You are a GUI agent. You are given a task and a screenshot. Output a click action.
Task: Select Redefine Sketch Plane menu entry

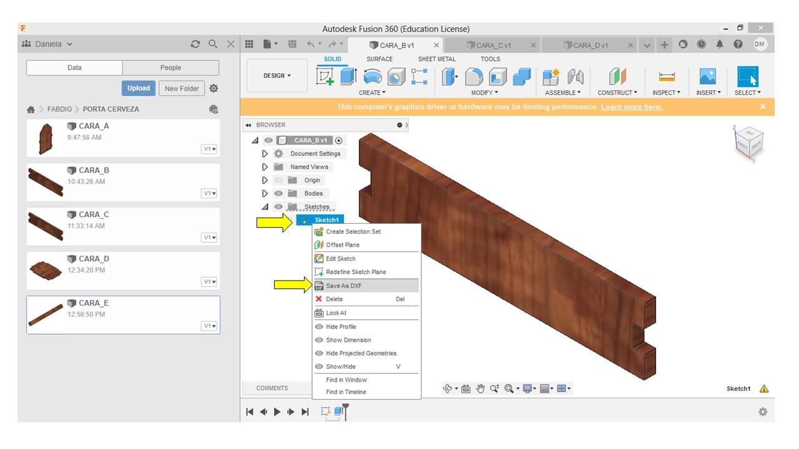click(x=366, y=272)
